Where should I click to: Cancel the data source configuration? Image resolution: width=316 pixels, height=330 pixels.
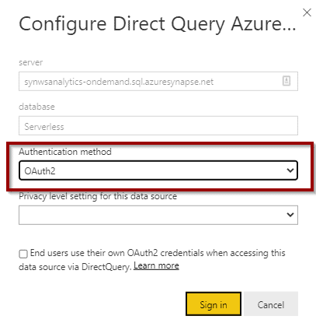pos(271,304)
